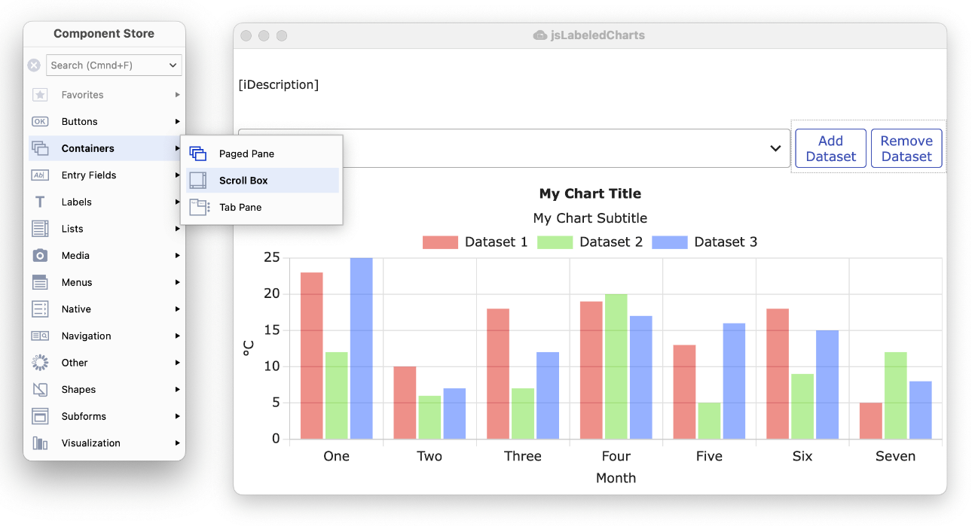Click the [iDescription] text placeholder
This screenshot has height=526, width=978.
pos(279,85)
